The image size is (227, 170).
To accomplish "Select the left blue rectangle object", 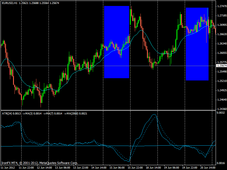I will point(117,42).
